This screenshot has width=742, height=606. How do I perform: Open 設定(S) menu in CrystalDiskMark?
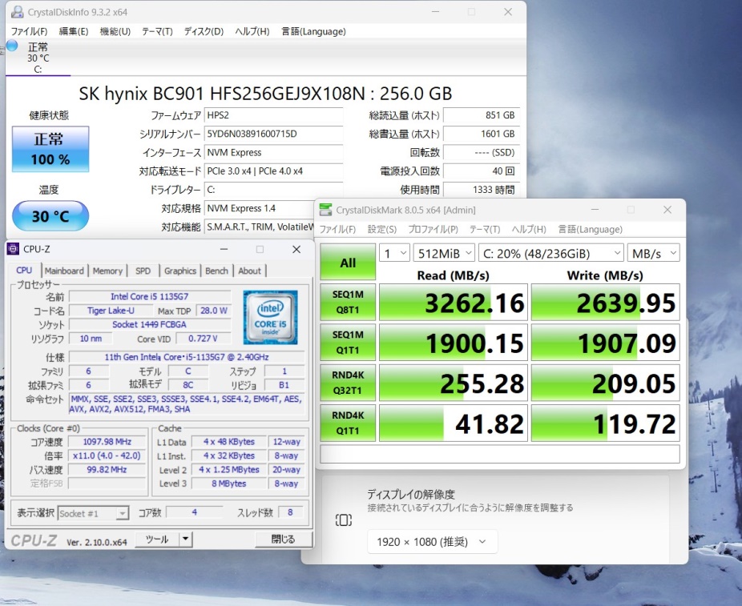point(382,229)
